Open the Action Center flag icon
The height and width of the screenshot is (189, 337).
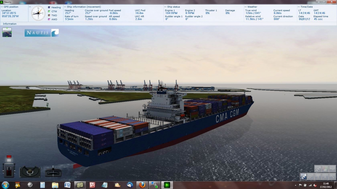pyautogui.click(x=300, y=185)
